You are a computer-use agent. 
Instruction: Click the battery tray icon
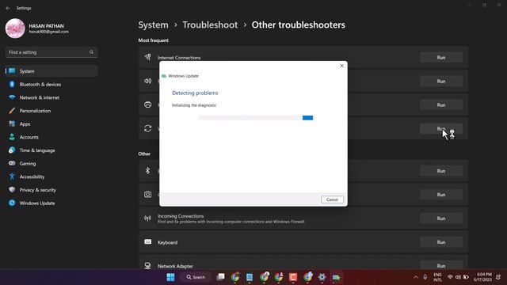click(466, 277)
